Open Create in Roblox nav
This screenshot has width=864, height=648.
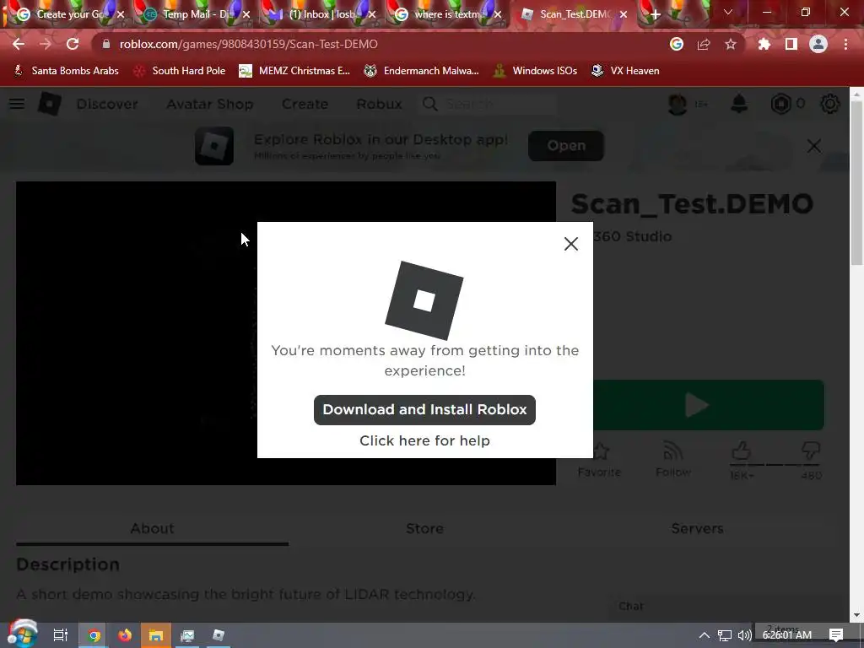305,104
